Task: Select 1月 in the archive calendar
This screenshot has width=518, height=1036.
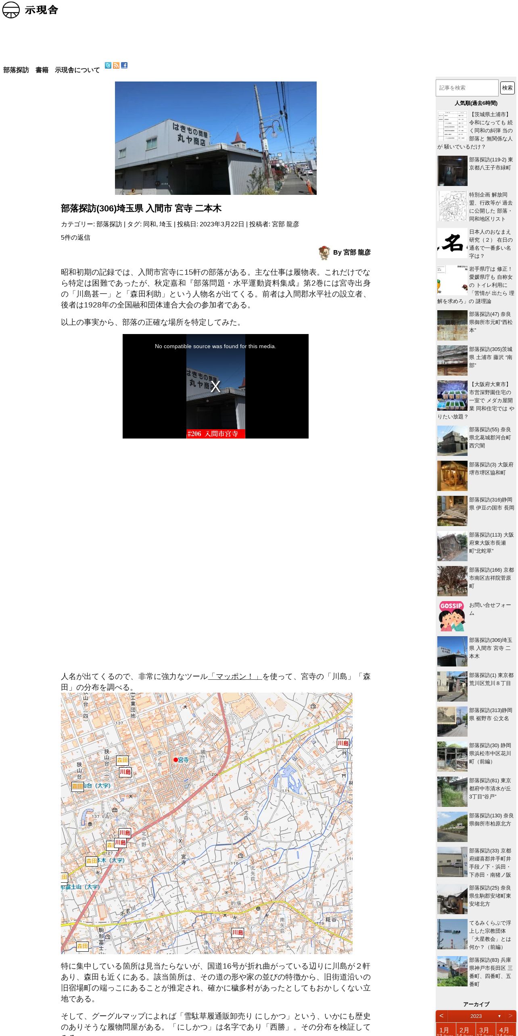Action: [445, 1030]
